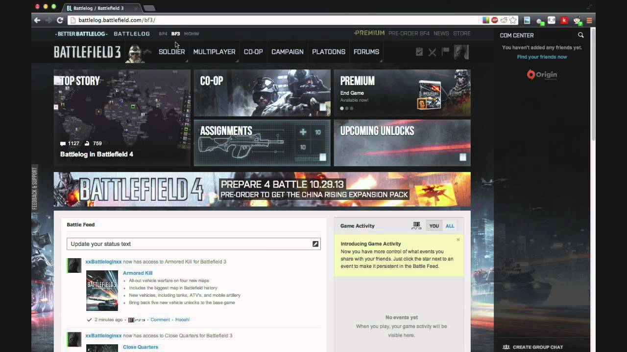This screenshot has height=352, width=627.
Task: Open the Pre-order BF4 link
Action: 409,33
